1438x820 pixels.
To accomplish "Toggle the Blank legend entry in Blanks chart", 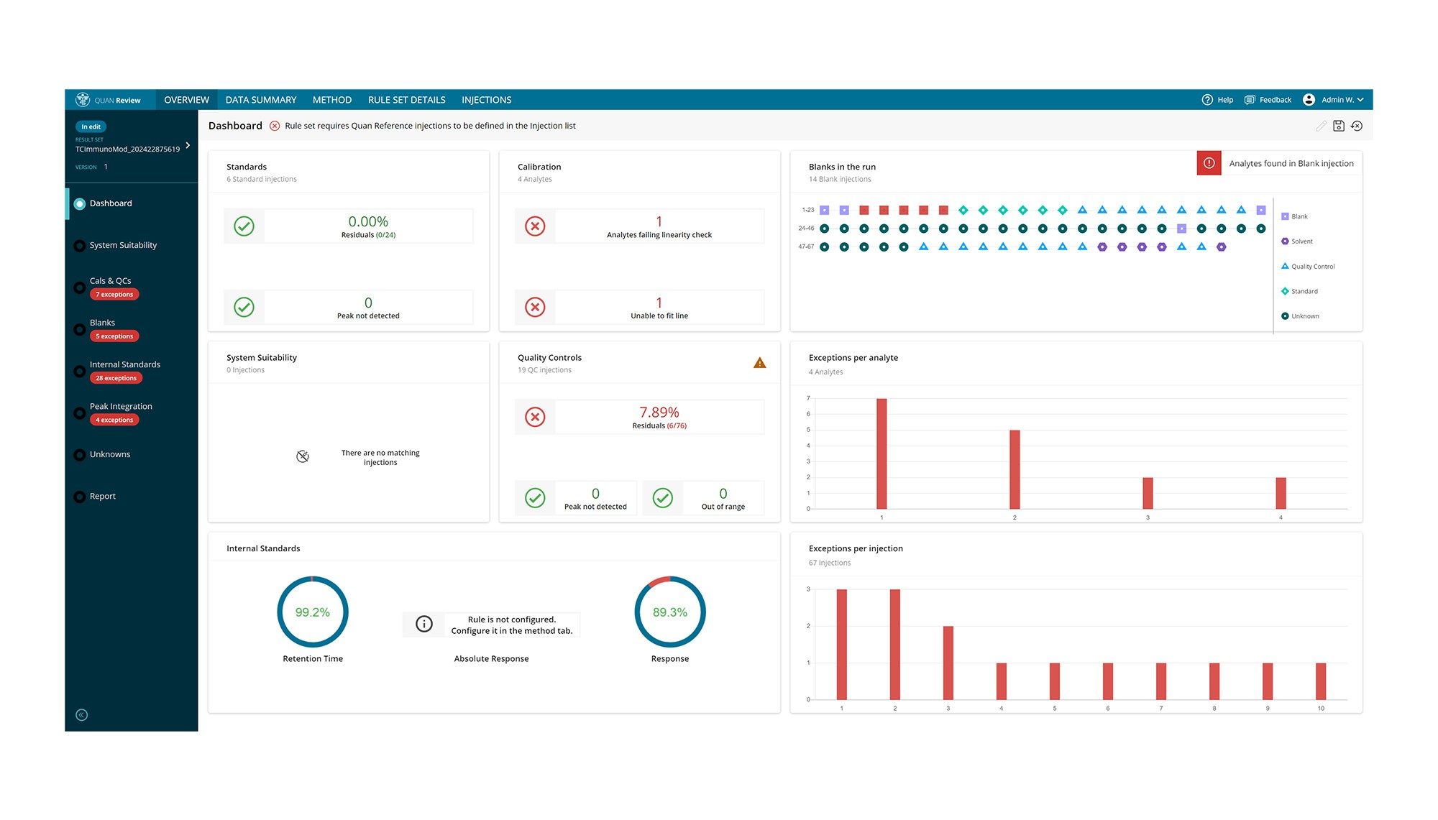I will click(x=1296, y=216).
